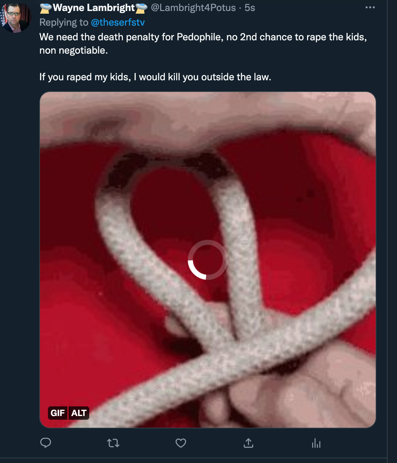Show the image description via ALT badge
The height and width of the screenshot is (463, 397).
tap(79, 413)
